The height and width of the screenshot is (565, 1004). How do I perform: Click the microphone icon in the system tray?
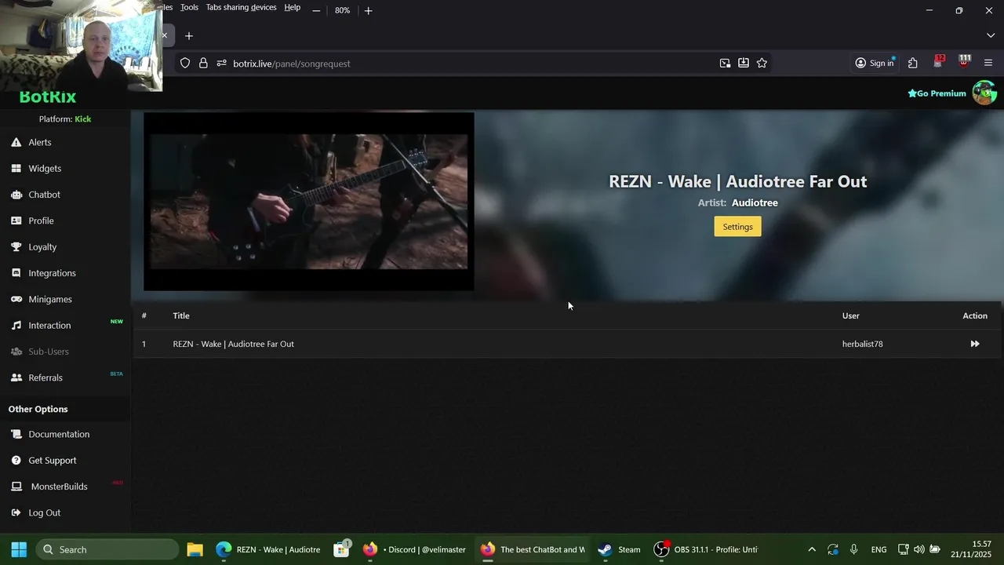coord(853,549)
